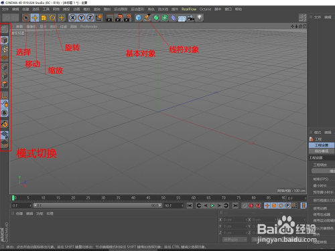Open the Octane menu

[x=205, y=9]
